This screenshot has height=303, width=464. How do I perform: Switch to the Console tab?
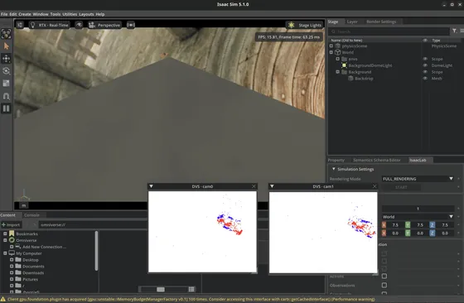click(31, 215)
